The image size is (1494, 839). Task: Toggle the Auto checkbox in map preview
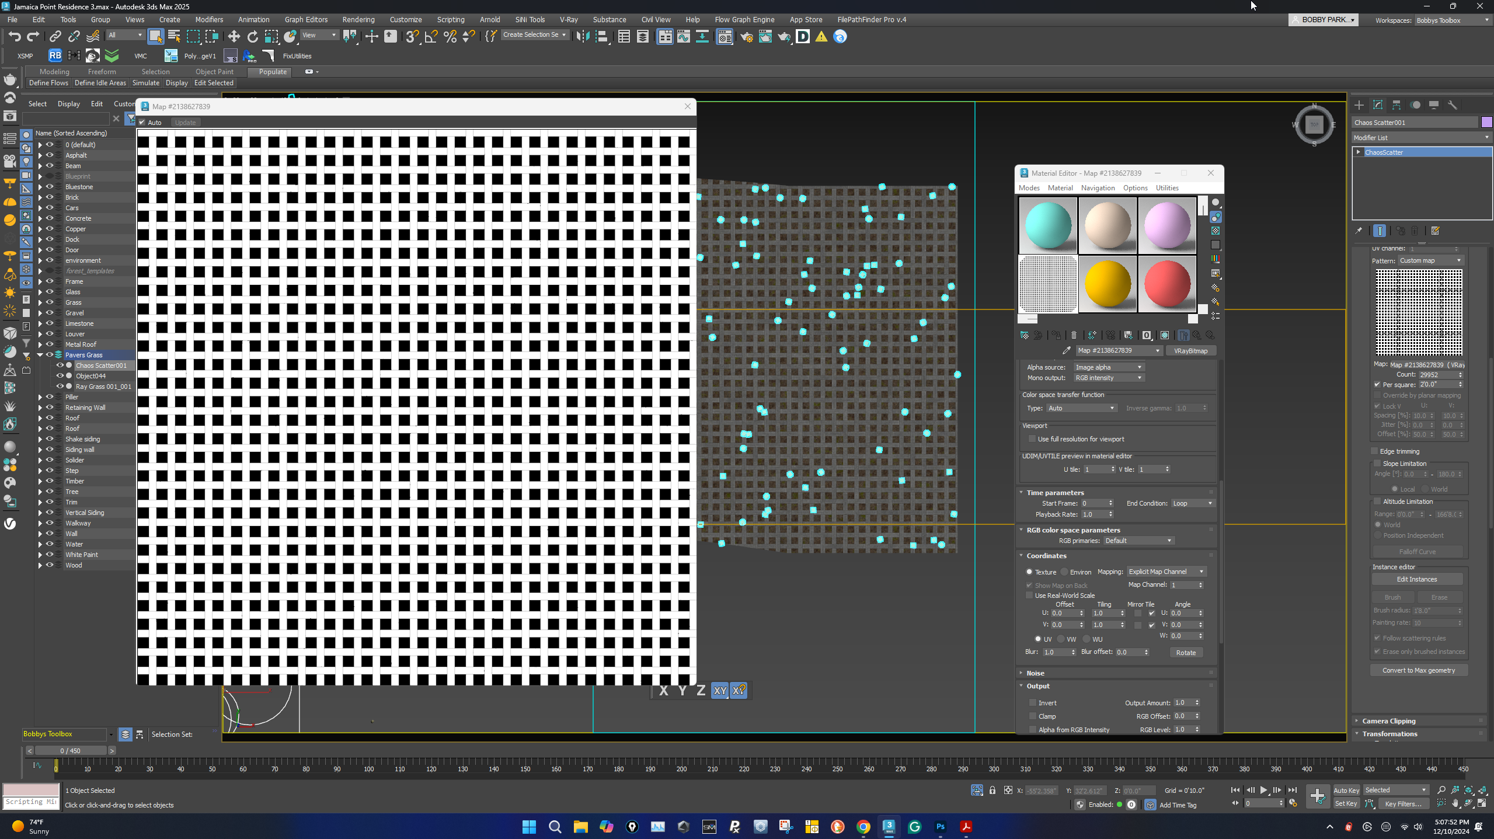coord(142,123)
